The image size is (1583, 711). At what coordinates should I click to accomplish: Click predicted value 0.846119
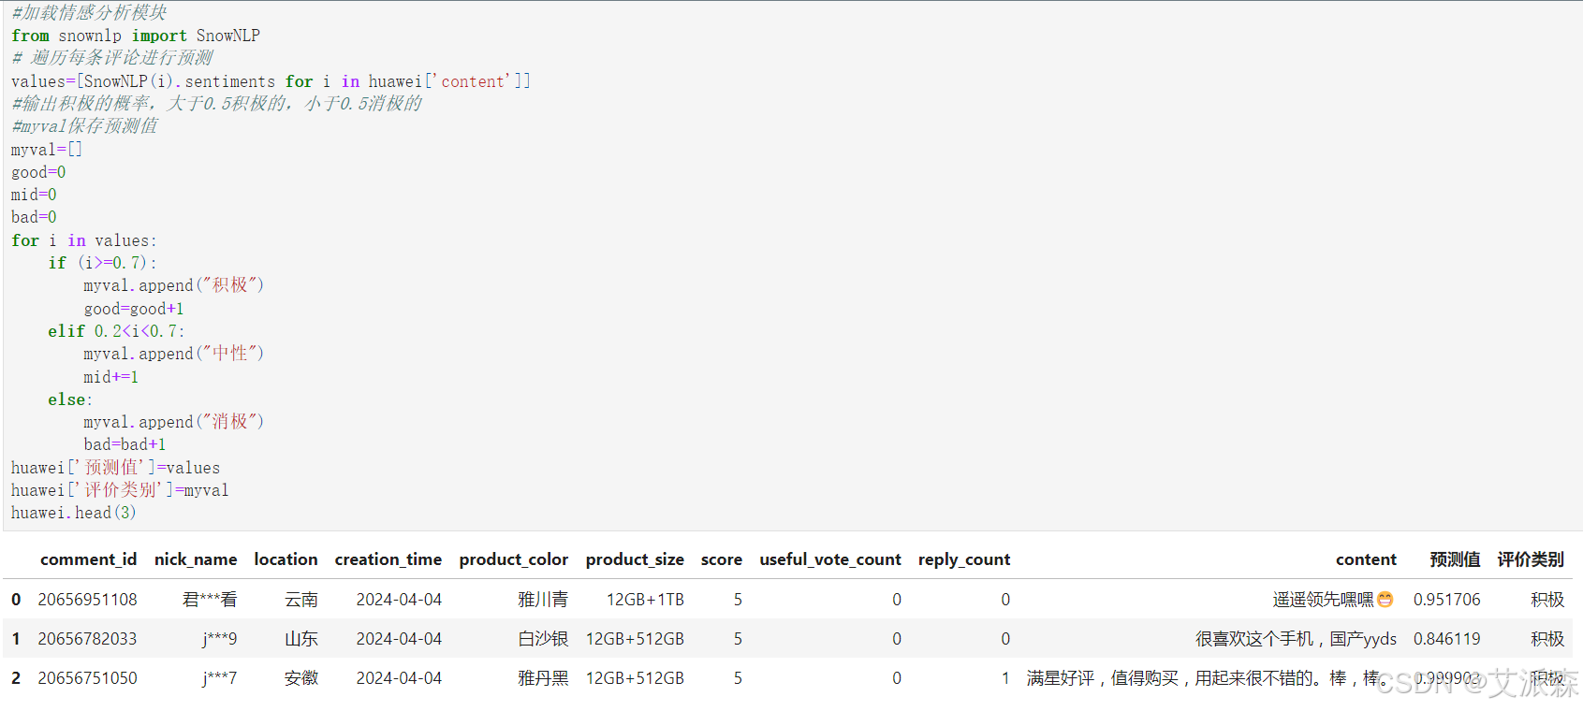click(x=1447, y=639)
